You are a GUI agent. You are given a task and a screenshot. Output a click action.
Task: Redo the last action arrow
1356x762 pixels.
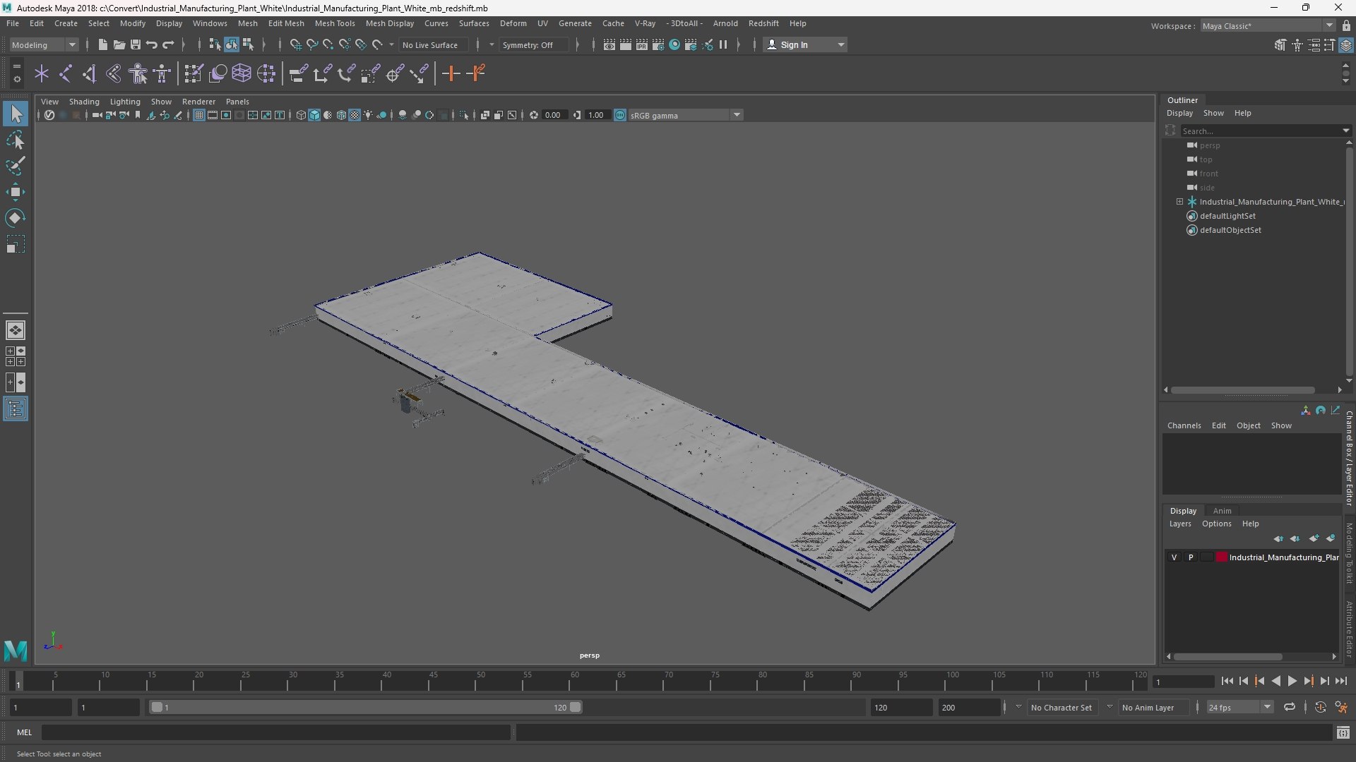pyautogui.click(x=168, y=44)
